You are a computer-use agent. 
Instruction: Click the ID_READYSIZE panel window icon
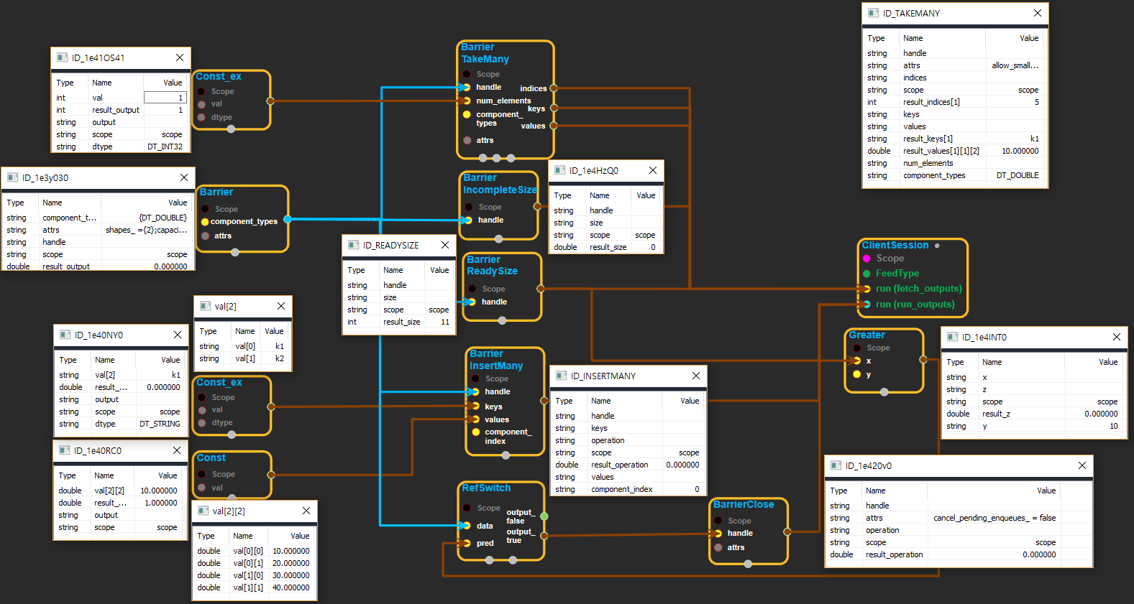pyautogui.click(x=353, y=245)
